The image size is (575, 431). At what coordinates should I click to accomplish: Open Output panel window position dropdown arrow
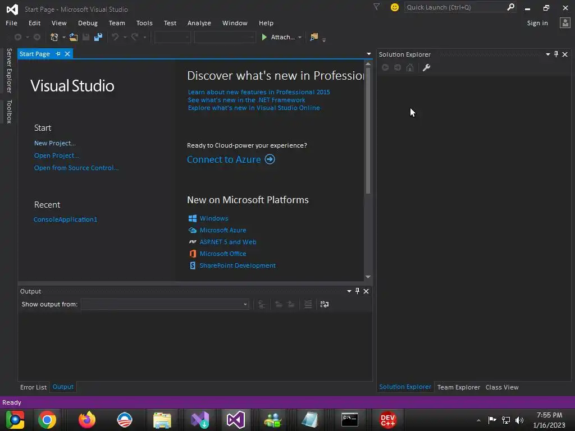pos(349,291)
